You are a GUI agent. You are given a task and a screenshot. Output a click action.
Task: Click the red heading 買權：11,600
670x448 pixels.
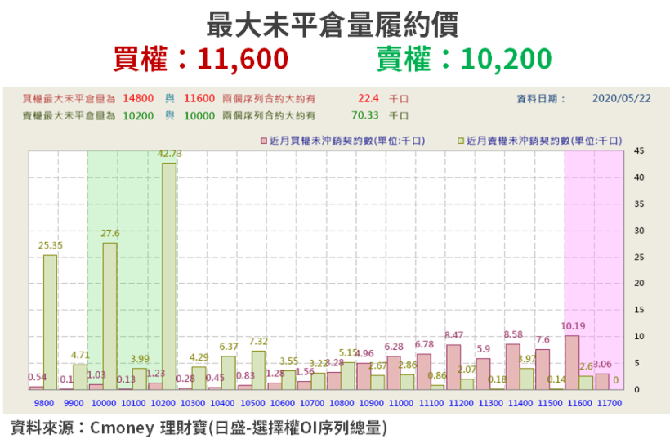[201, 59]
